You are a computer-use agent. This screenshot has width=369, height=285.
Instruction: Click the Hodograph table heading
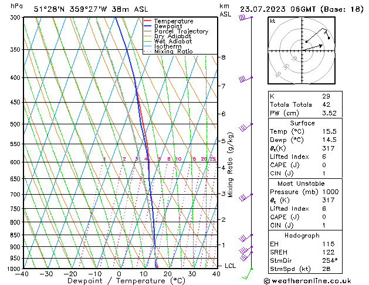click(302, 236)
